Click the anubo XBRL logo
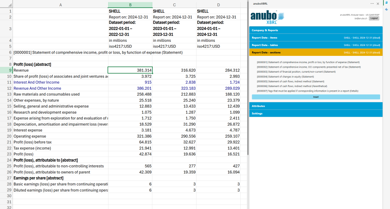 267,17
